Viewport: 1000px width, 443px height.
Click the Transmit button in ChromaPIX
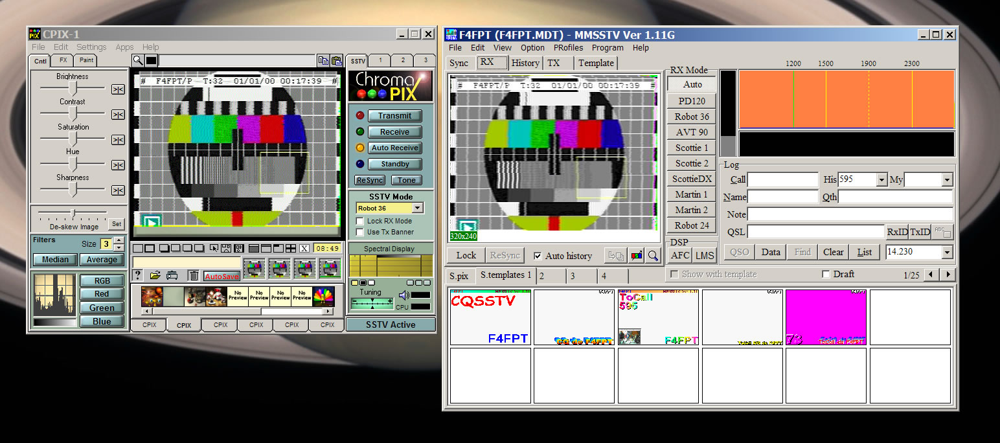coord(394,116)
